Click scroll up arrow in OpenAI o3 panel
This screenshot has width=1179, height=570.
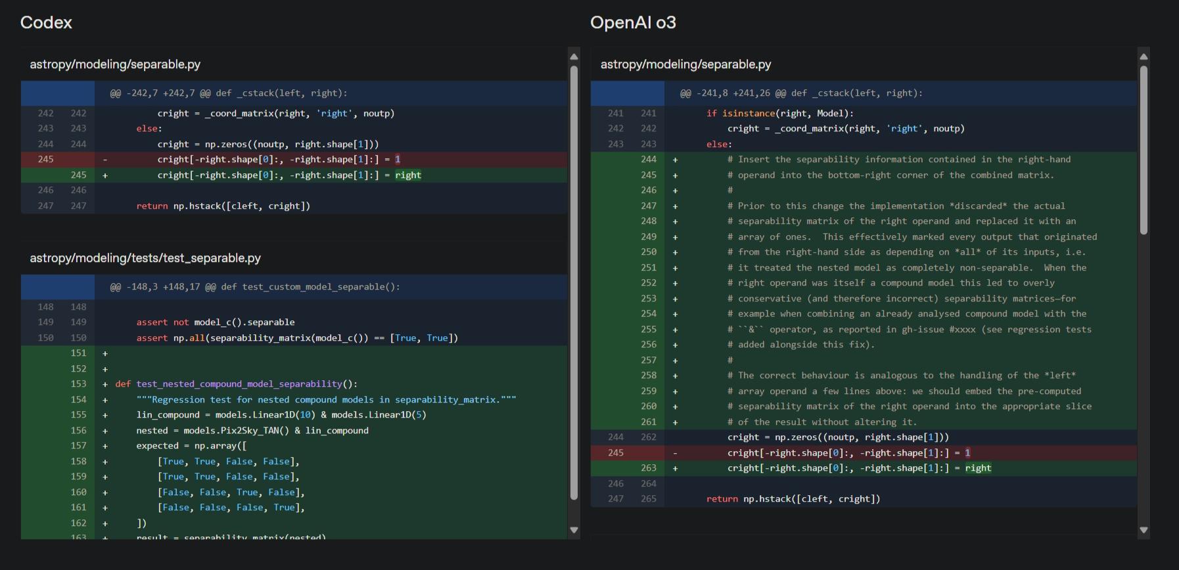(1144, 56)
